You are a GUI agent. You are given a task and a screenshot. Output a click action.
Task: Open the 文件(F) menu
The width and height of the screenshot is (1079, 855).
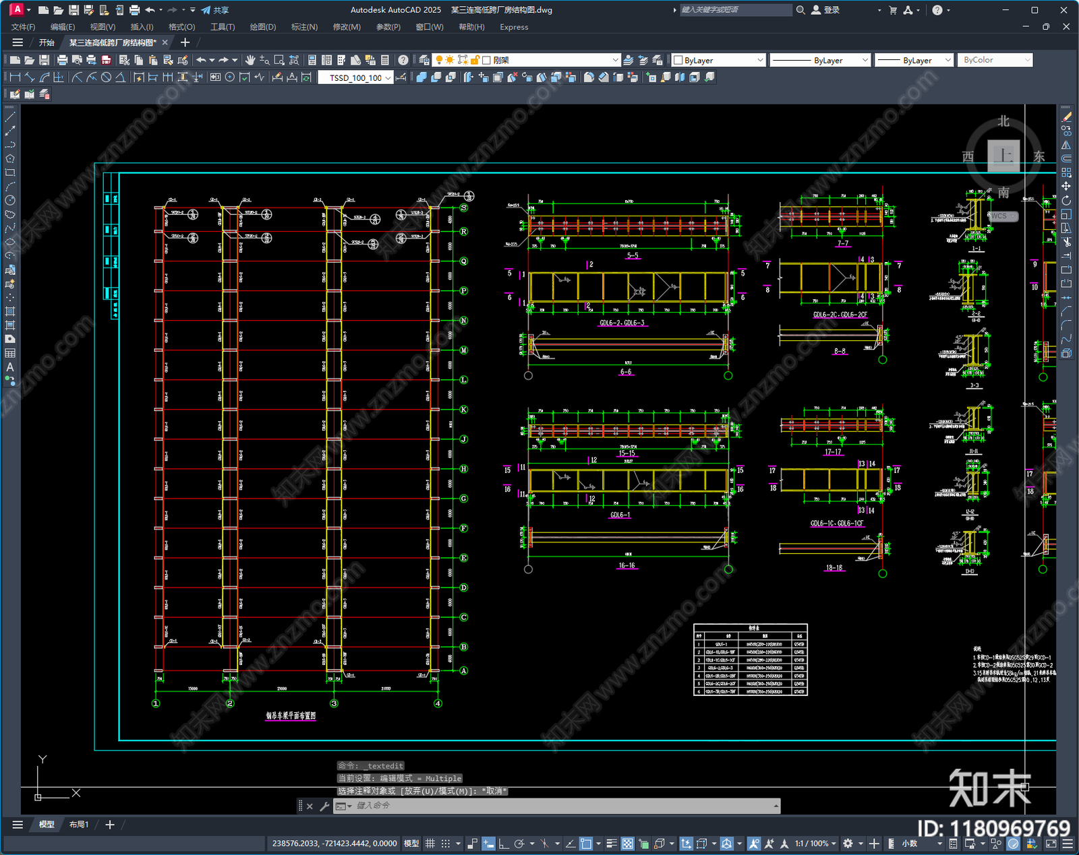click(23, 27)
